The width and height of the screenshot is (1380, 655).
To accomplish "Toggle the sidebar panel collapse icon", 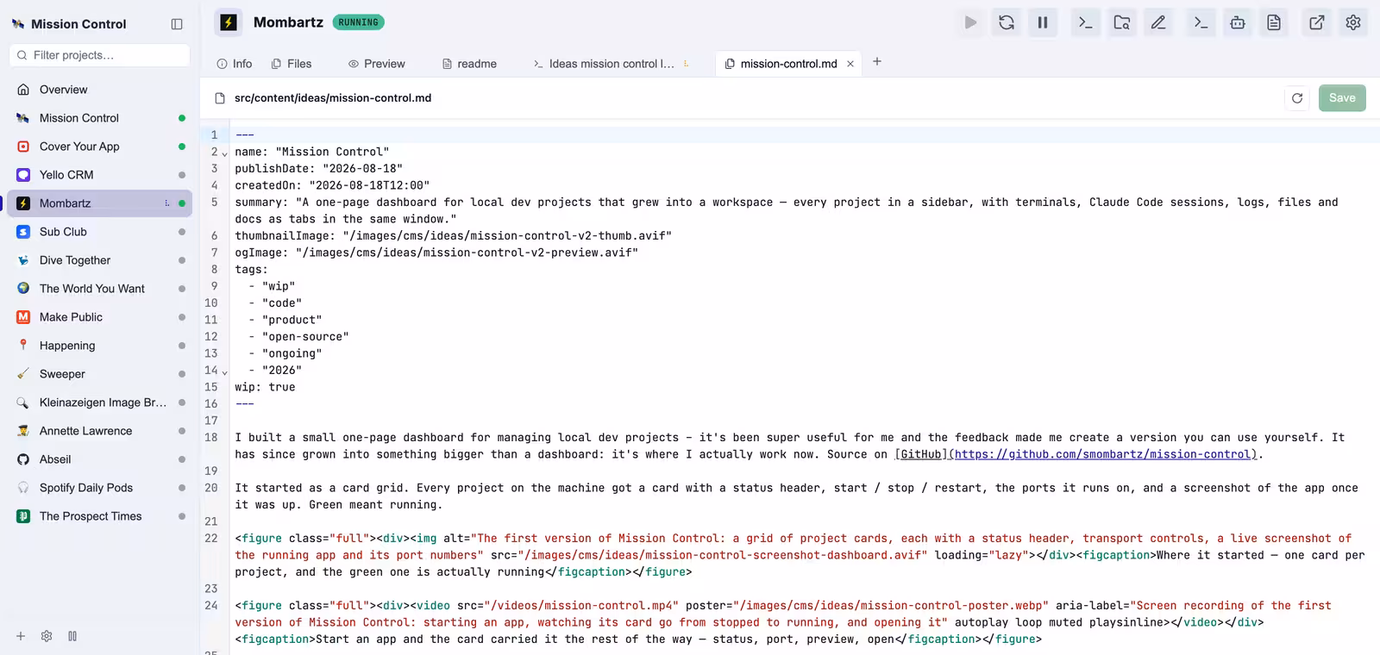I will pyautogui.click(x=177, y=24).
